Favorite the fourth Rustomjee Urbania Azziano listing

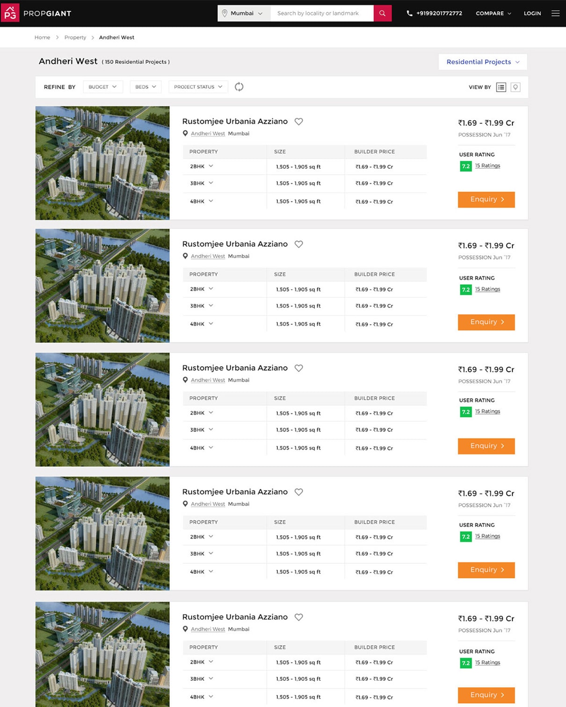[298, 492]
